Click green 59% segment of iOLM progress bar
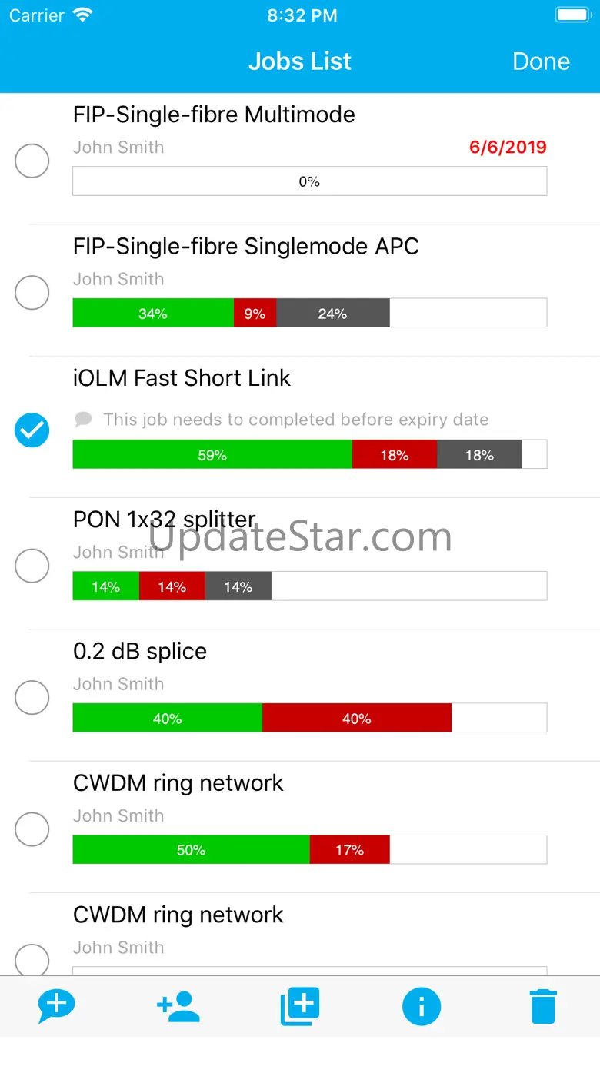This screenshot has height=1066, width=600. pyautogui.click(x=212, y=454)
